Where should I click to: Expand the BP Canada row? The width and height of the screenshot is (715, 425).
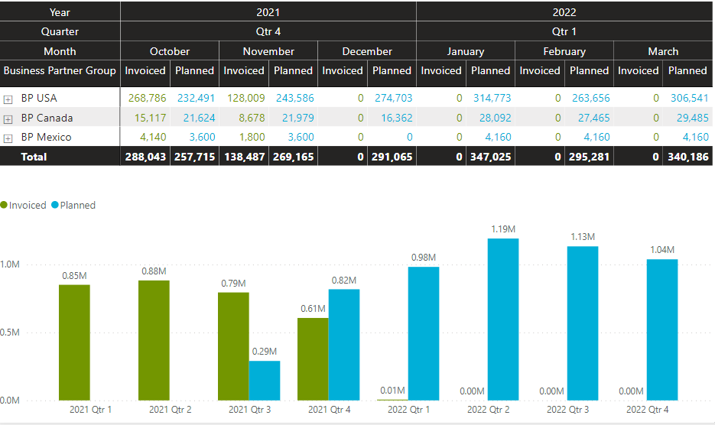pyautogui.click(x=8, y=119)
